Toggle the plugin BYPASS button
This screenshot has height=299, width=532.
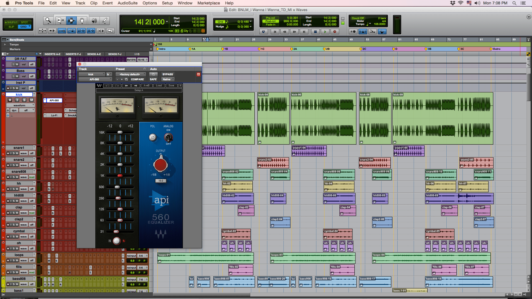(x=168, y=74)
